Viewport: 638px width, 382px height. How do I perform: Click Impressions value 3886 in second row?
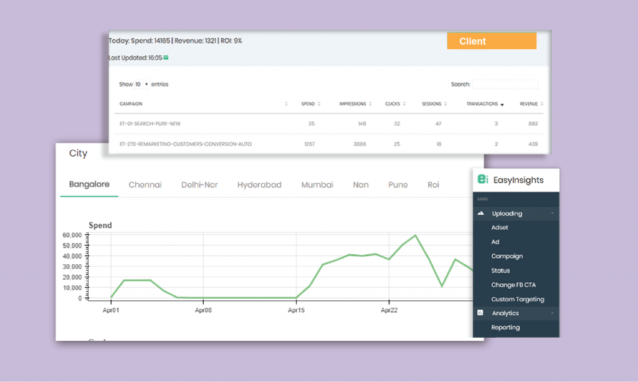tap(359, 144)
